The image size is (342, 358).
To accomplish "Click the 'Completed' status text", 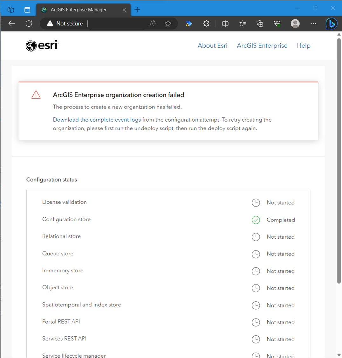I will click(x=281, y=220).
